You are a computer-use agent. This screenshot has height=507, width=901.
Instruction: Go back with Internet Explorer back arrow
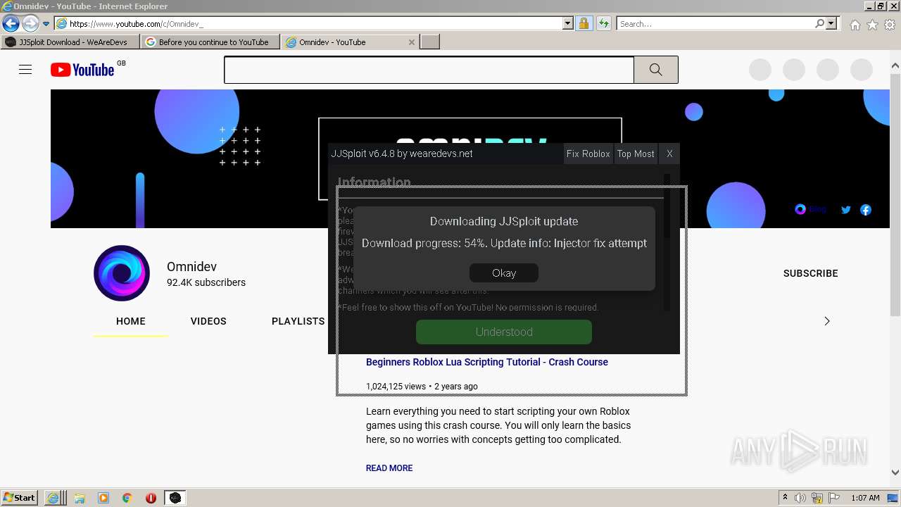tap(11, 24)
